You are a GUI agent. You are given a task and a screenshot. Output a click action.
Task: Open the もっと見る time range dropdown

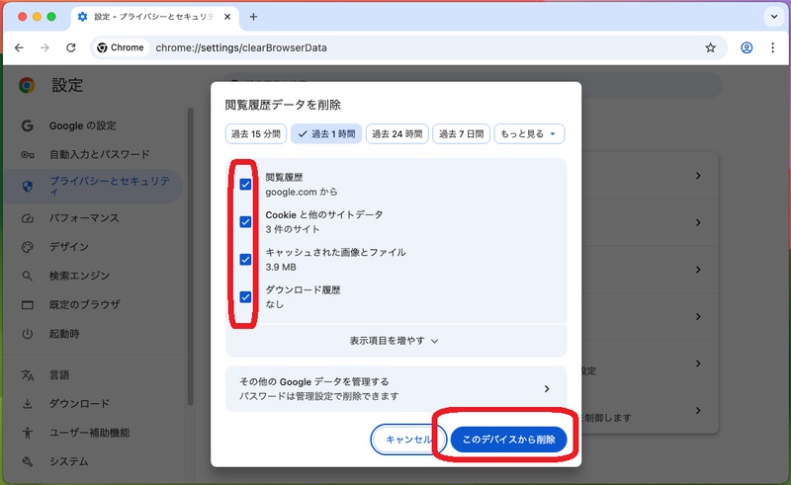529,133
